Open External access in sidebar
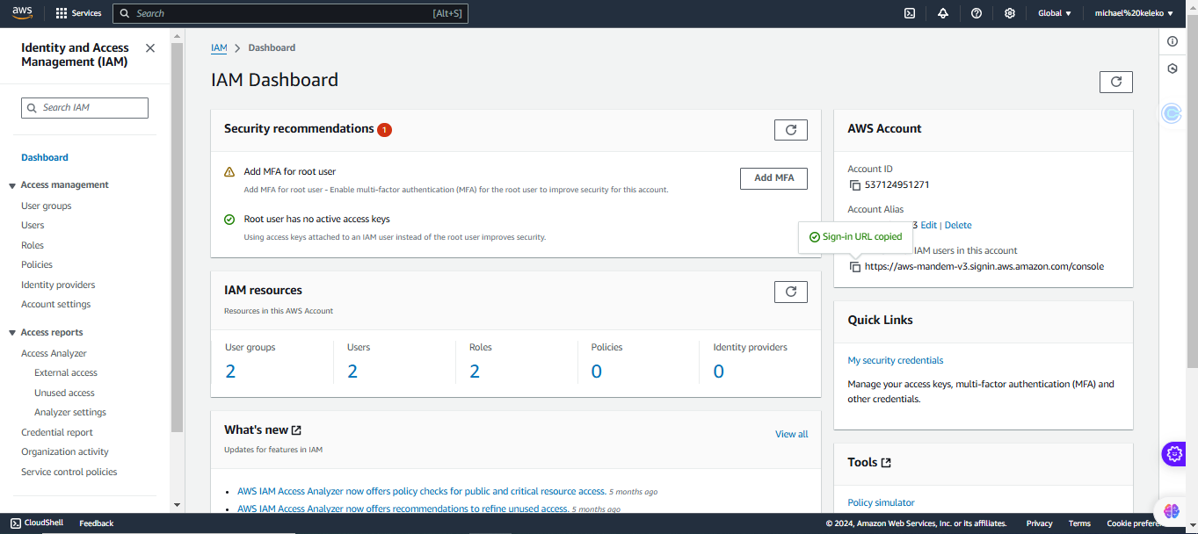This screenshot has width=1198, height=534. pos(66,372)
